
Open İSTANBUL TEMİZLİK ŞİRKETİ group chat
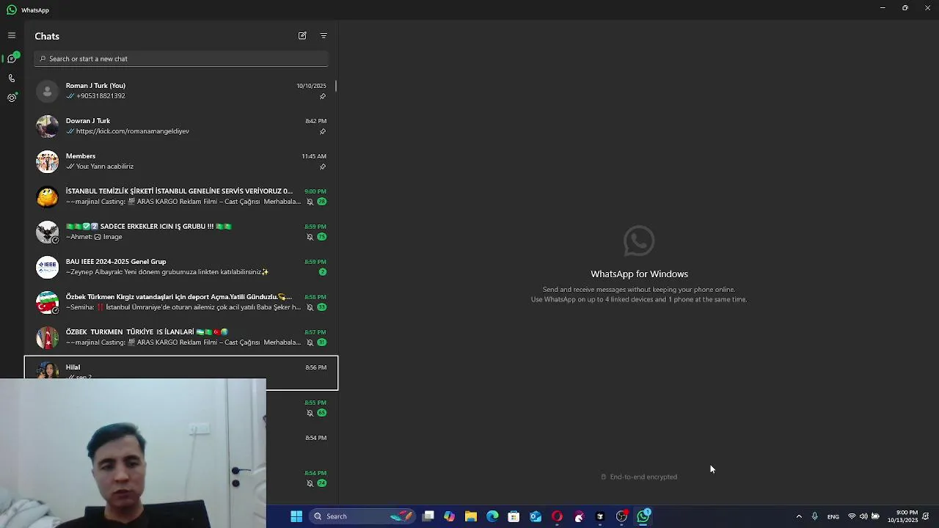tap(180, 197)
